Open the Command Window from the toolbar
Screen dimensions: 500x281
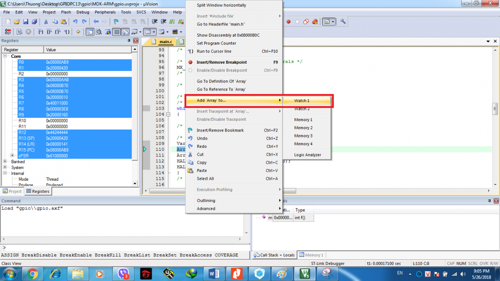click(x=90, y=32)
